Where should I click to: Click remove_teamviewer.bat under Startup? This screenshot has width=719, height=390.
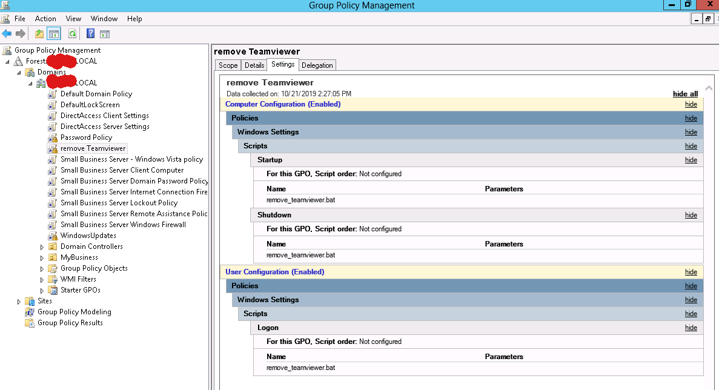[x=301, y=200]
